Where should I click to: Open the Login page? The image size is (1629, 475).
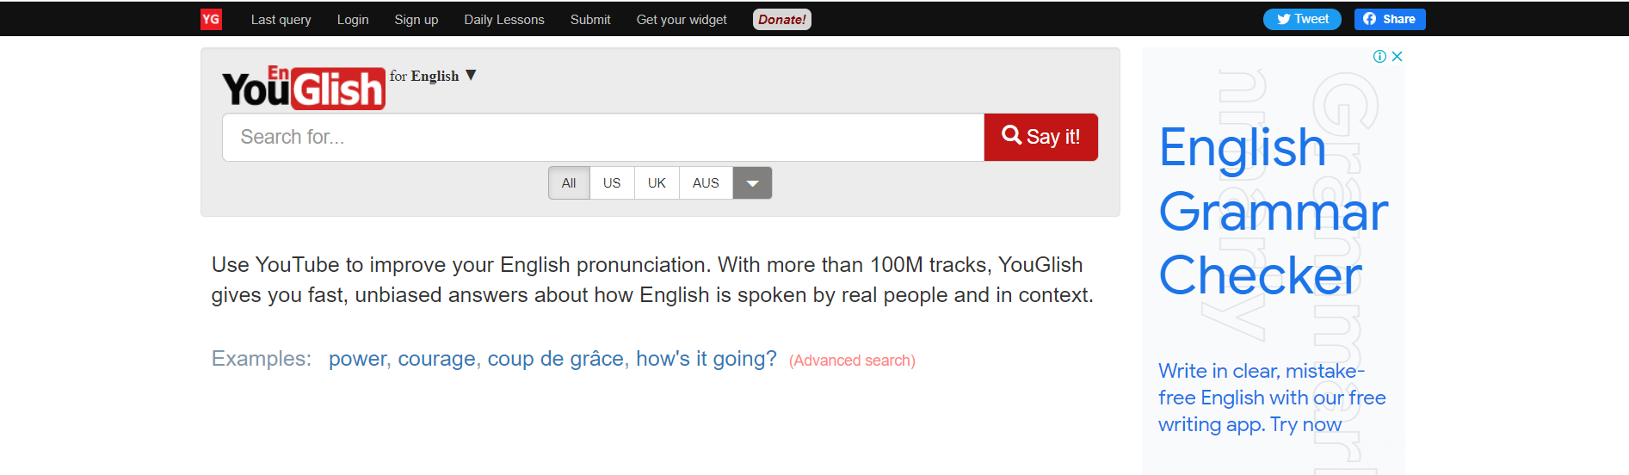coord(353,19)
